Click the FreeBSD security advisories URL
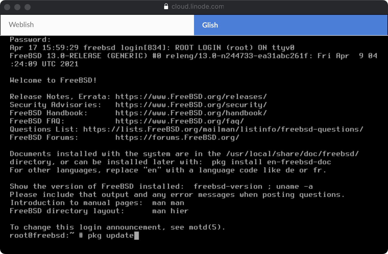This screenshot has width=388, height=254. pyautogui.click(x=191, y=105)
